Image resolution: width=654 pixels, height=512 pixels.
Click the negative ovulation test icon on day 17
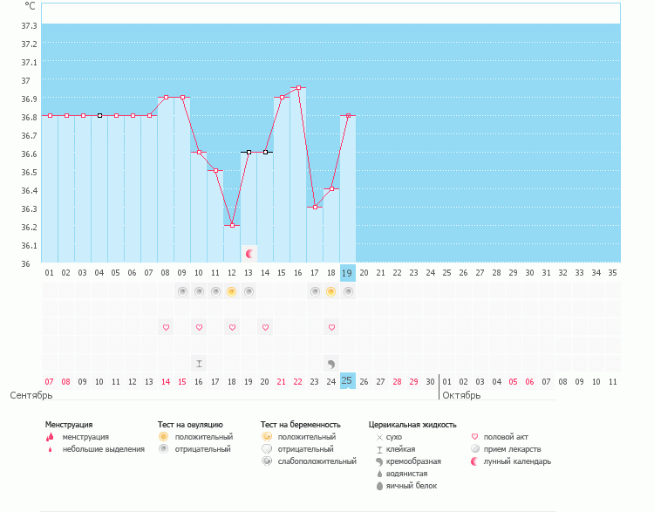tap(315, 291)
